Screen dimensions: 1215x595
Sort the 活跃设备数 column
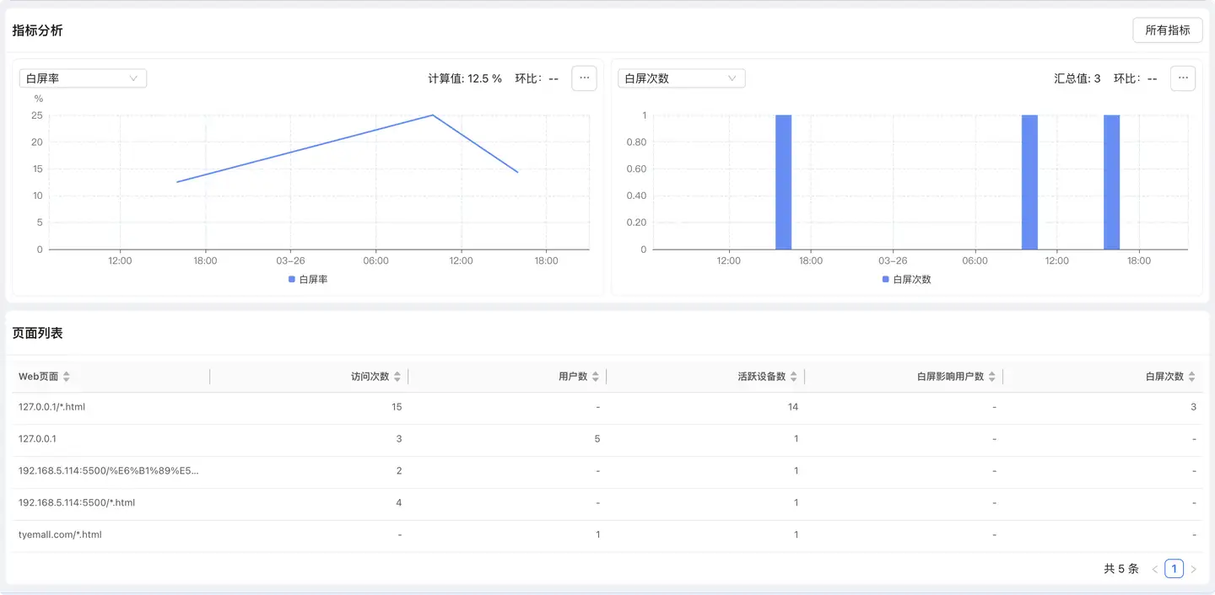point(793,376)
